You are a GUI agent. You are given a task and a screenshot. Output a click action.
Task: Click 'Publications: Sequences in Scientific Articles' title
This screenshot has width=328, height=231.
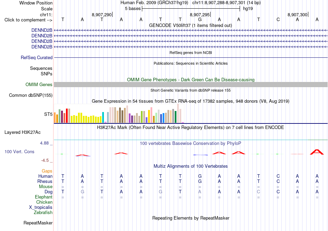point(191,63)
